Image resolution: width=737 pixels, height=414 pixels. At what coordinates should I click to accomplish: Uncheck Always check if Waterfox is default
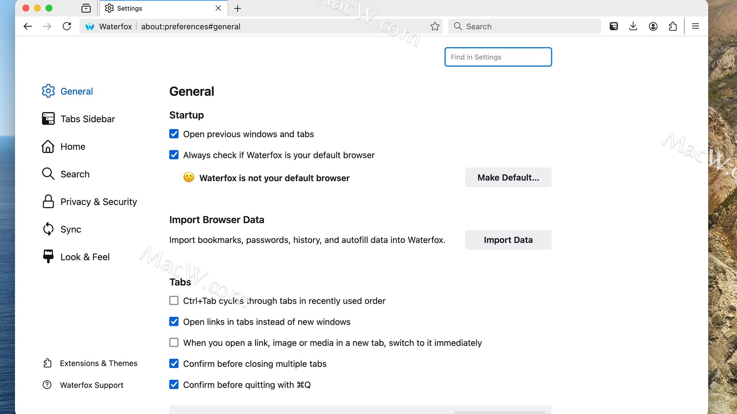coord(174,155)
